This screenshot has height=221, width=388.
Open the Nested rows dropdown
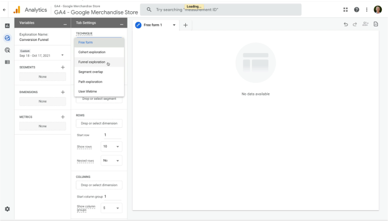tap(111, 160)
